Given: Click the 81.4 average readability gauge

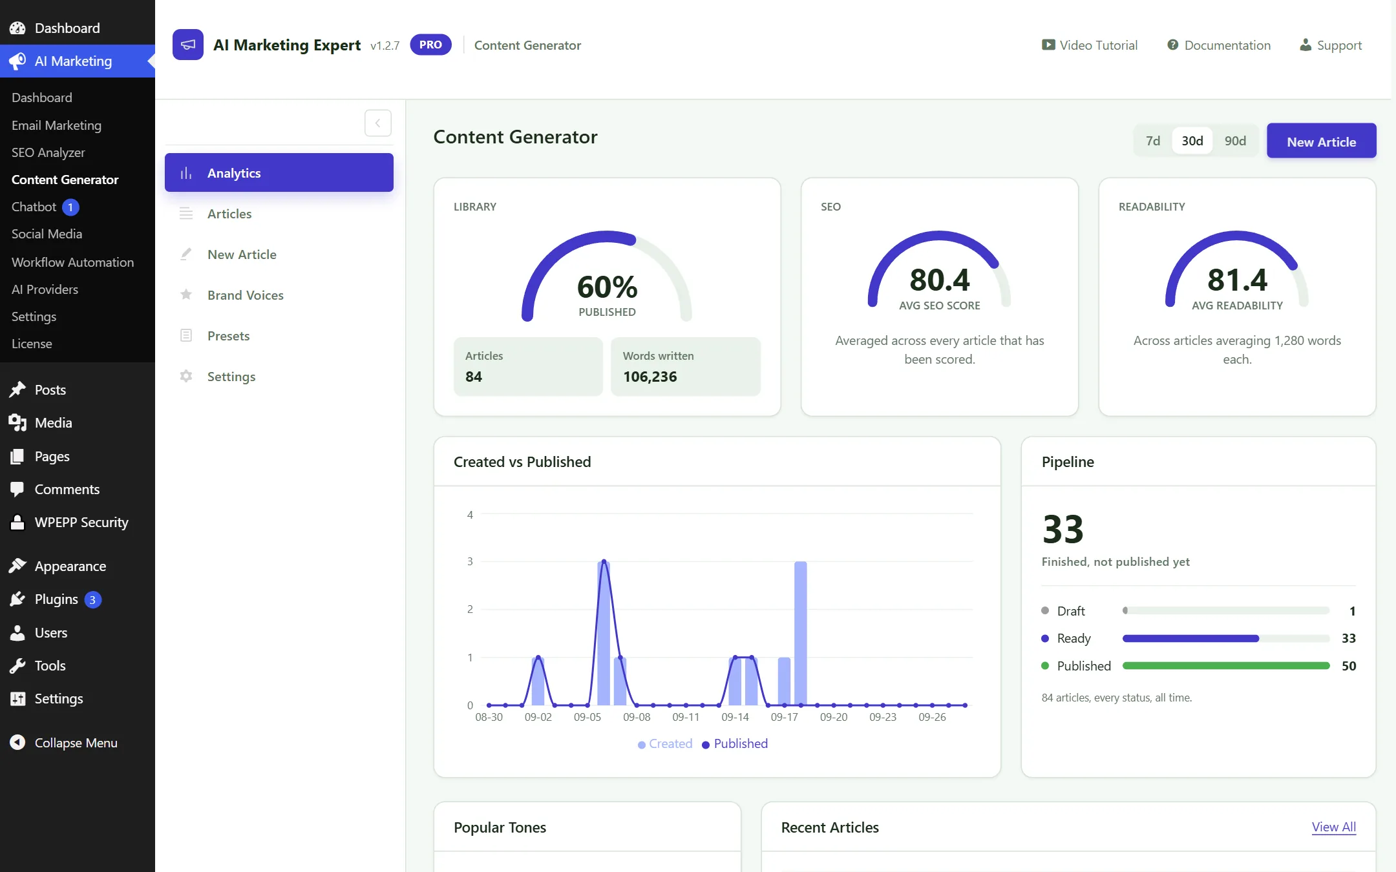Looking at the screenshot, I should [1237, 270].
